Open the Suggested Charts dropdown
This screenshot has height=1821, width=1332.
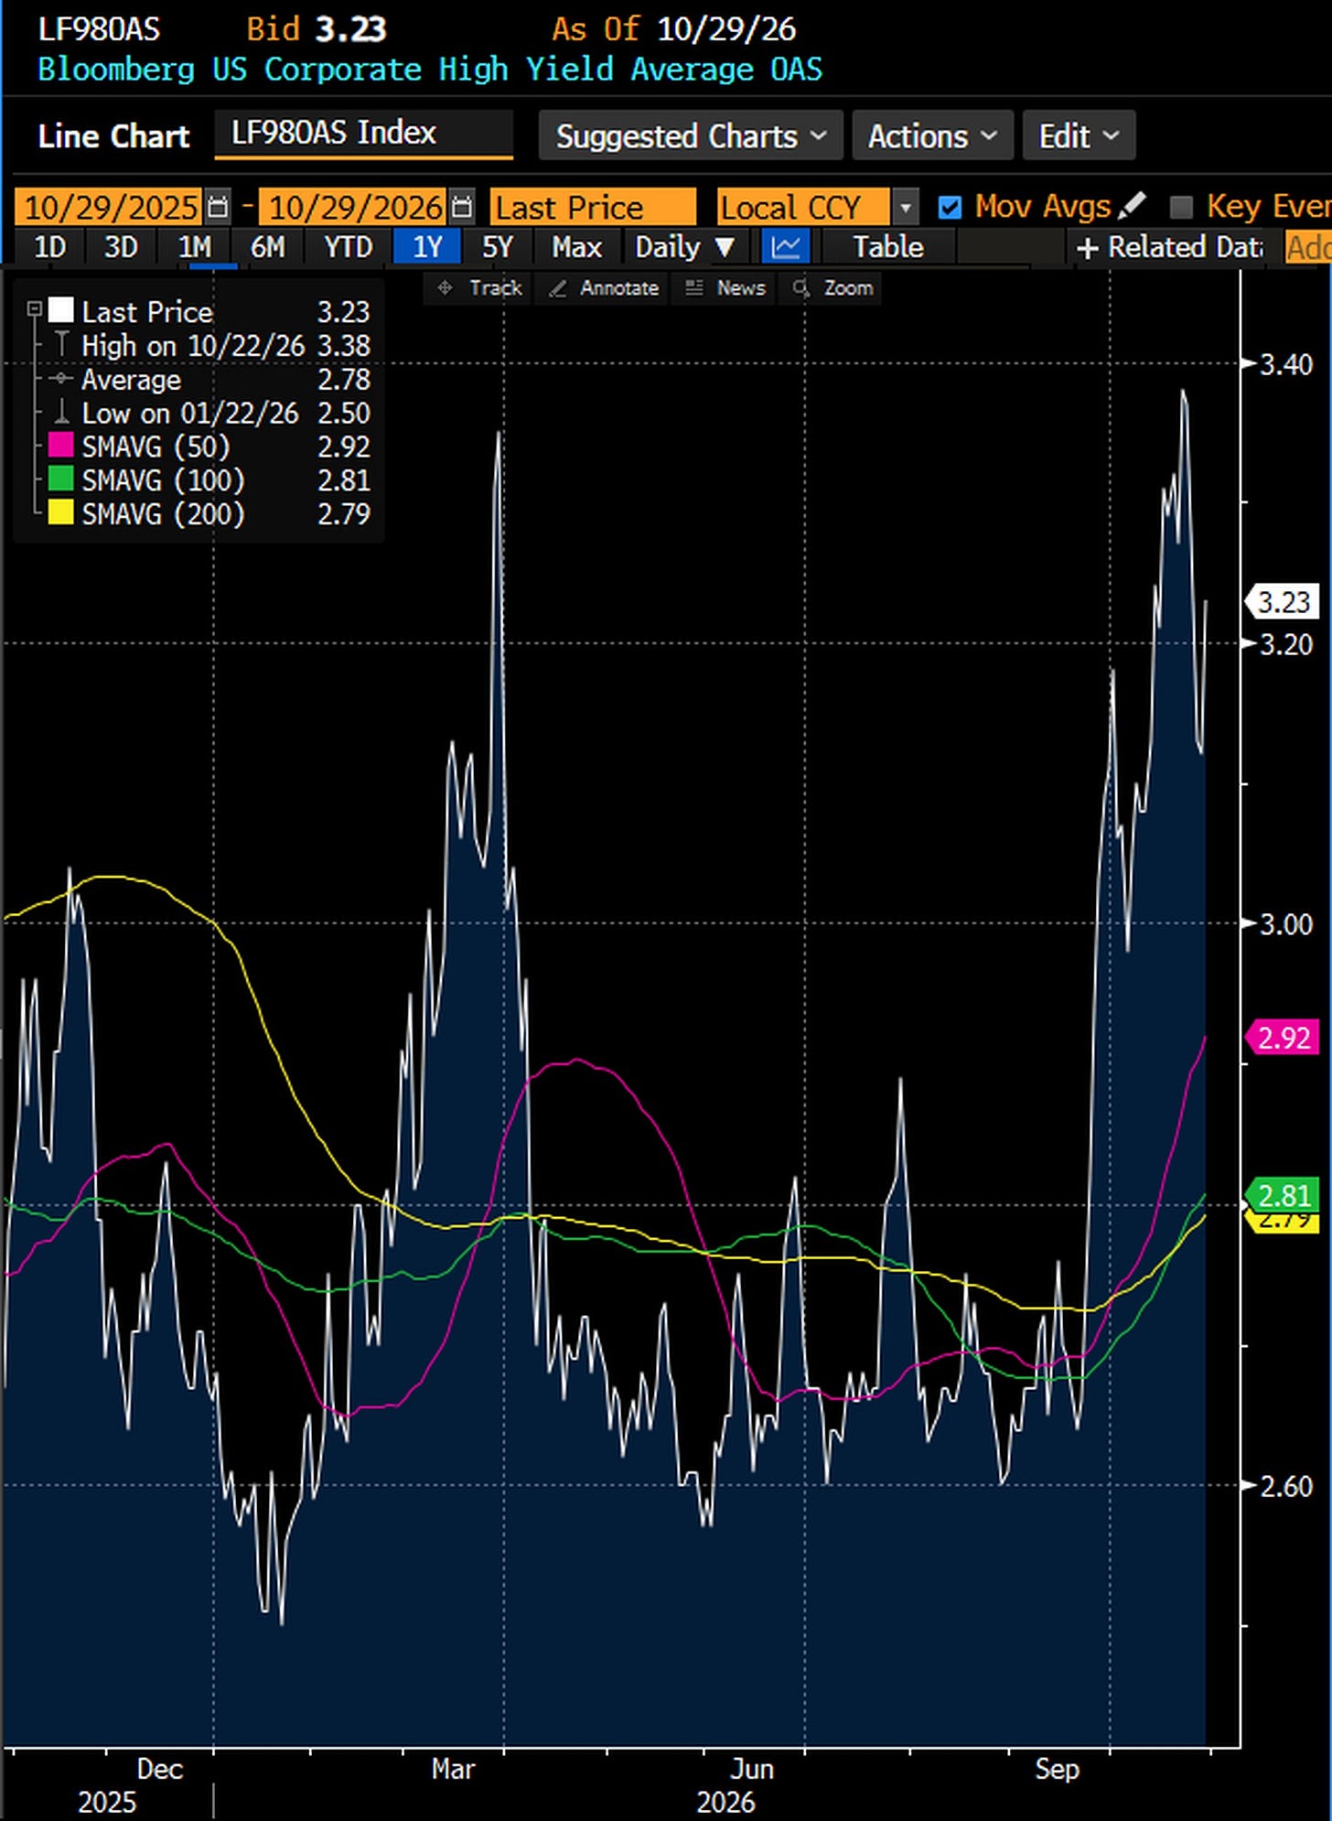691,136
